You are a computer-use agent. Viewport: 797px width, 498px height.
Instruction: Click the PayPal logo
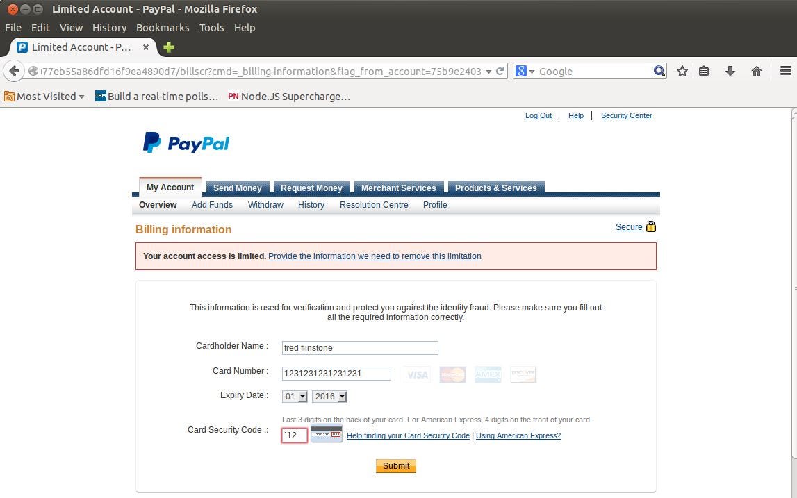pos(186,143)
